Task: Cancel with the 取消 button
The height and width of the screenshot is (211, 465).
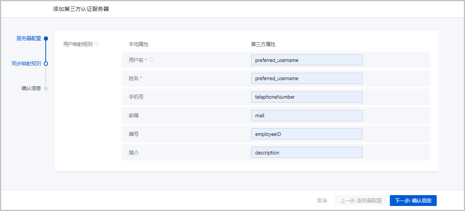Action: pos(322,201)
